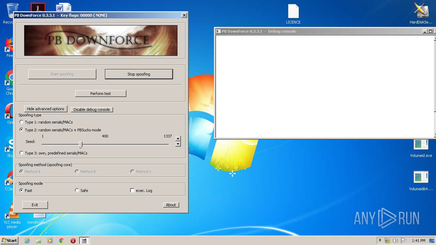Click the Perform test button
This screenshot has height=245, width=436.
click(x=100, y=94)
